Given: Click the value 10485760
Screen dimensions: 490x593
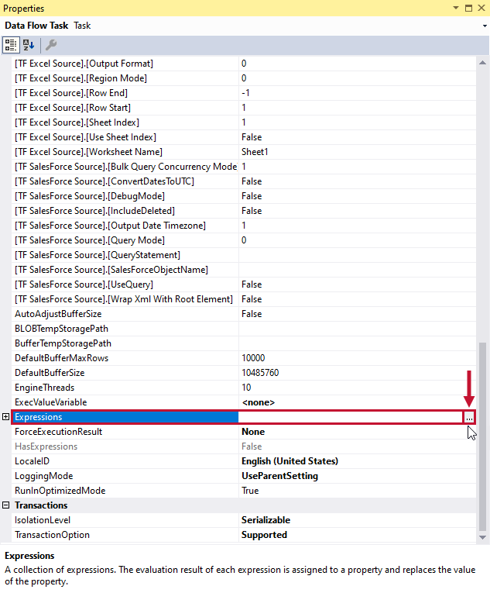Looking at the screenshot, I should click(260, 373).
